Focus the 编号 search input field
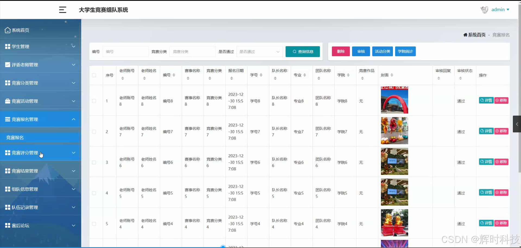 click(x=125, y=52)
